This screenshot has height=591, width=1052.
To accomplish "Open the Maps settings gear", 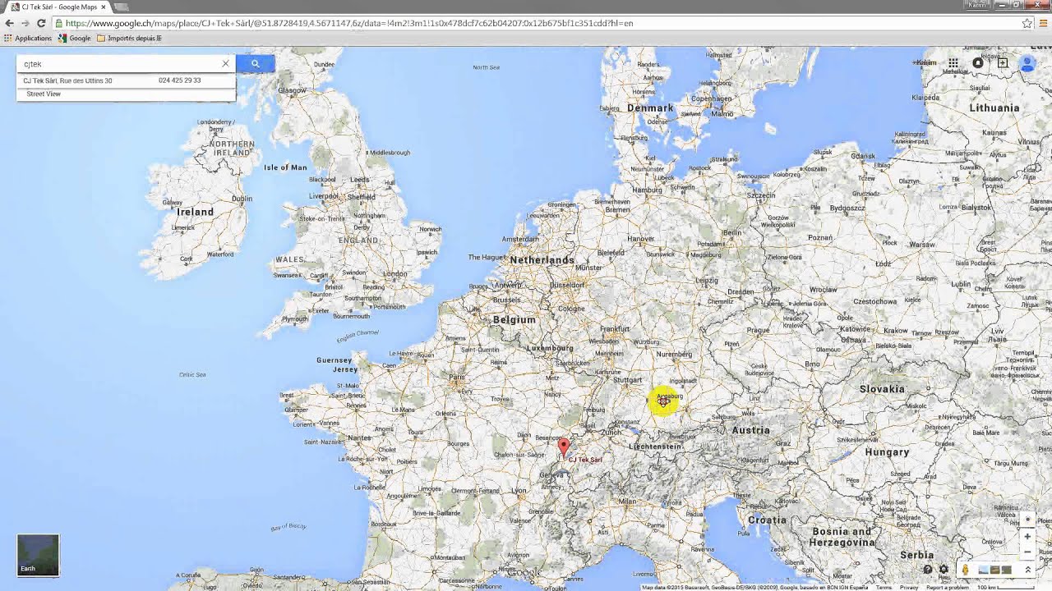I will click(x=944, y=570).
